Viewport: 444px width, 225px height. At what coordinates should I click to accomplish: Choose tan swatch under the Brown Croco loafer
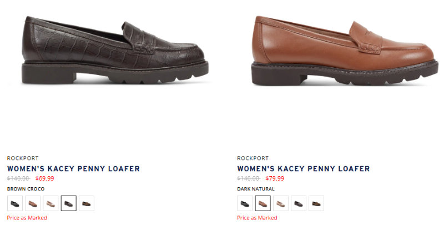coord(33,203)
